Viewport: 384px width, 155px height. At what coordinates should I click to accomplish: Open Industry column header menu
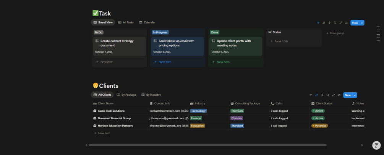point(209,103)
